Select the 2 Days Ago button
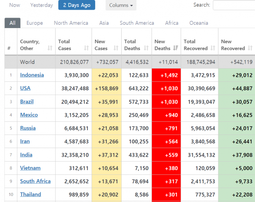 [x=77, y=5]
